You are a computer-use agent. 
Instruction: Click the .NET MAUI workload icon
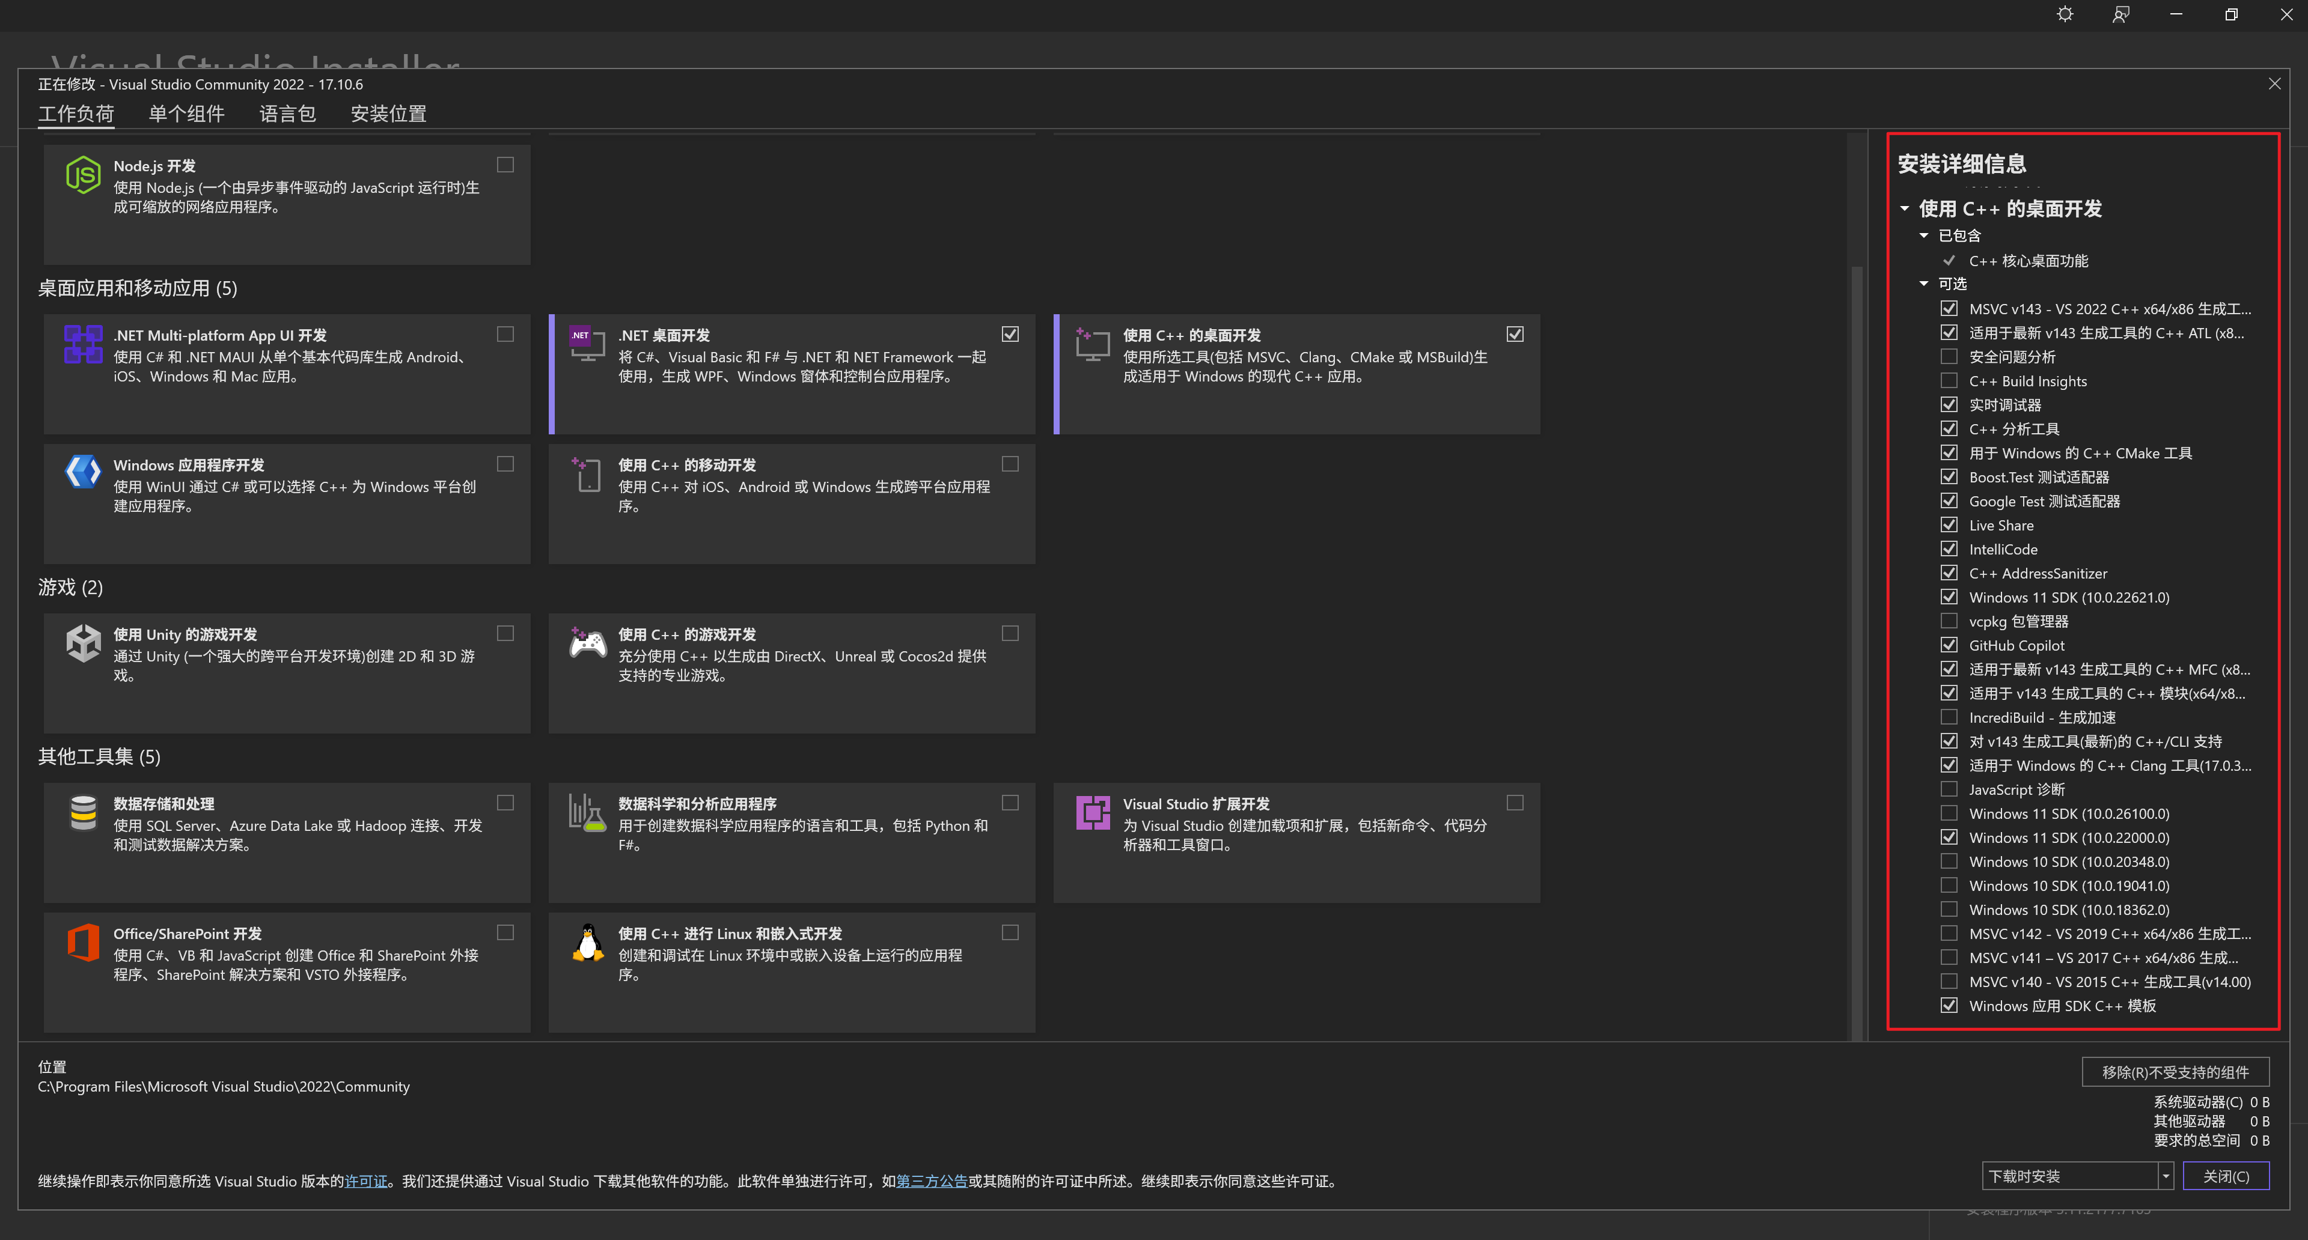[84, 344]
